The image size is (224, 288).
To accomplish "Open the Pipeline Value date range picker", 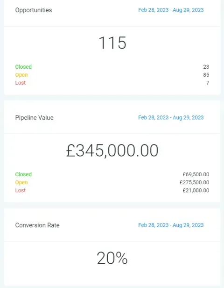I will tap(171, 117).
